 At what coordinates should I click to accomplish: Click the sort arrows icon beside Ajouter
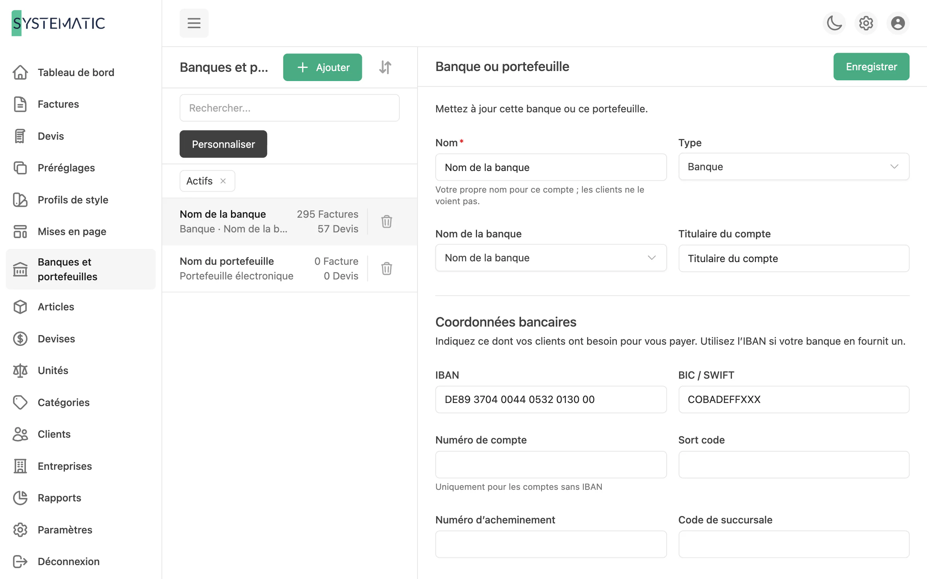385,67
